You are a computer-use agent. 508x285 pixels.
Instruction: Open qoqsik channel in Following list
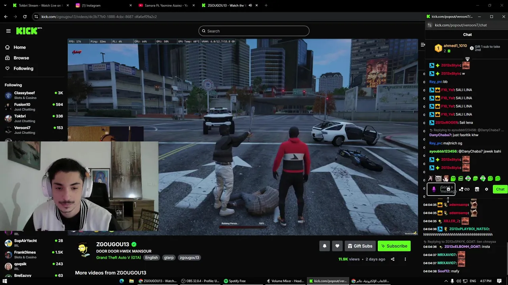click(34, 266)
